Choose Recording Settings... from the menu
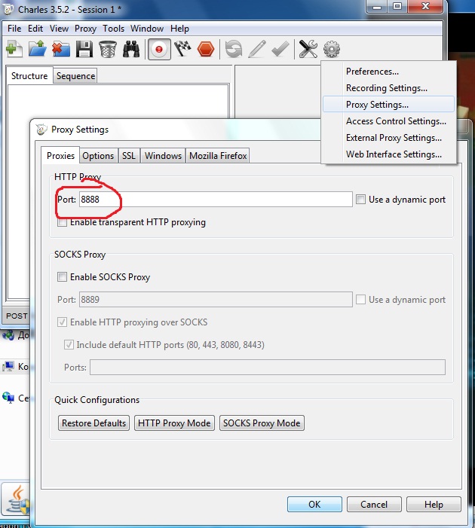Image resolution: width=475 pixels, height=528 pixels. click(388, 88)
